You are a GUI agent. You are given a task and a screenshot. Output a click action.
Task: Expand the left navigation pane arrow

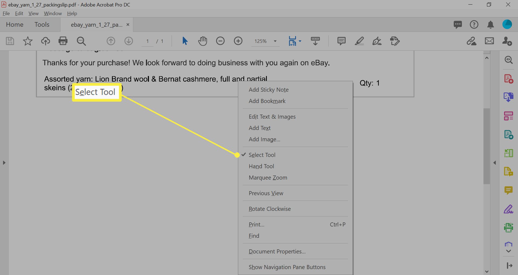(x=4, y=163)
